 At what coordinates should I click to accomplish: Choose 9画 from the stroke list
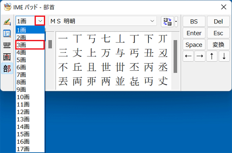(30, 90)
